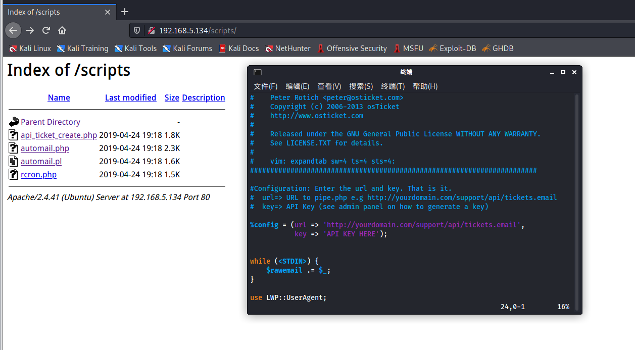Open automail.pl file link

pyautogui.click(x=41, y=161)
